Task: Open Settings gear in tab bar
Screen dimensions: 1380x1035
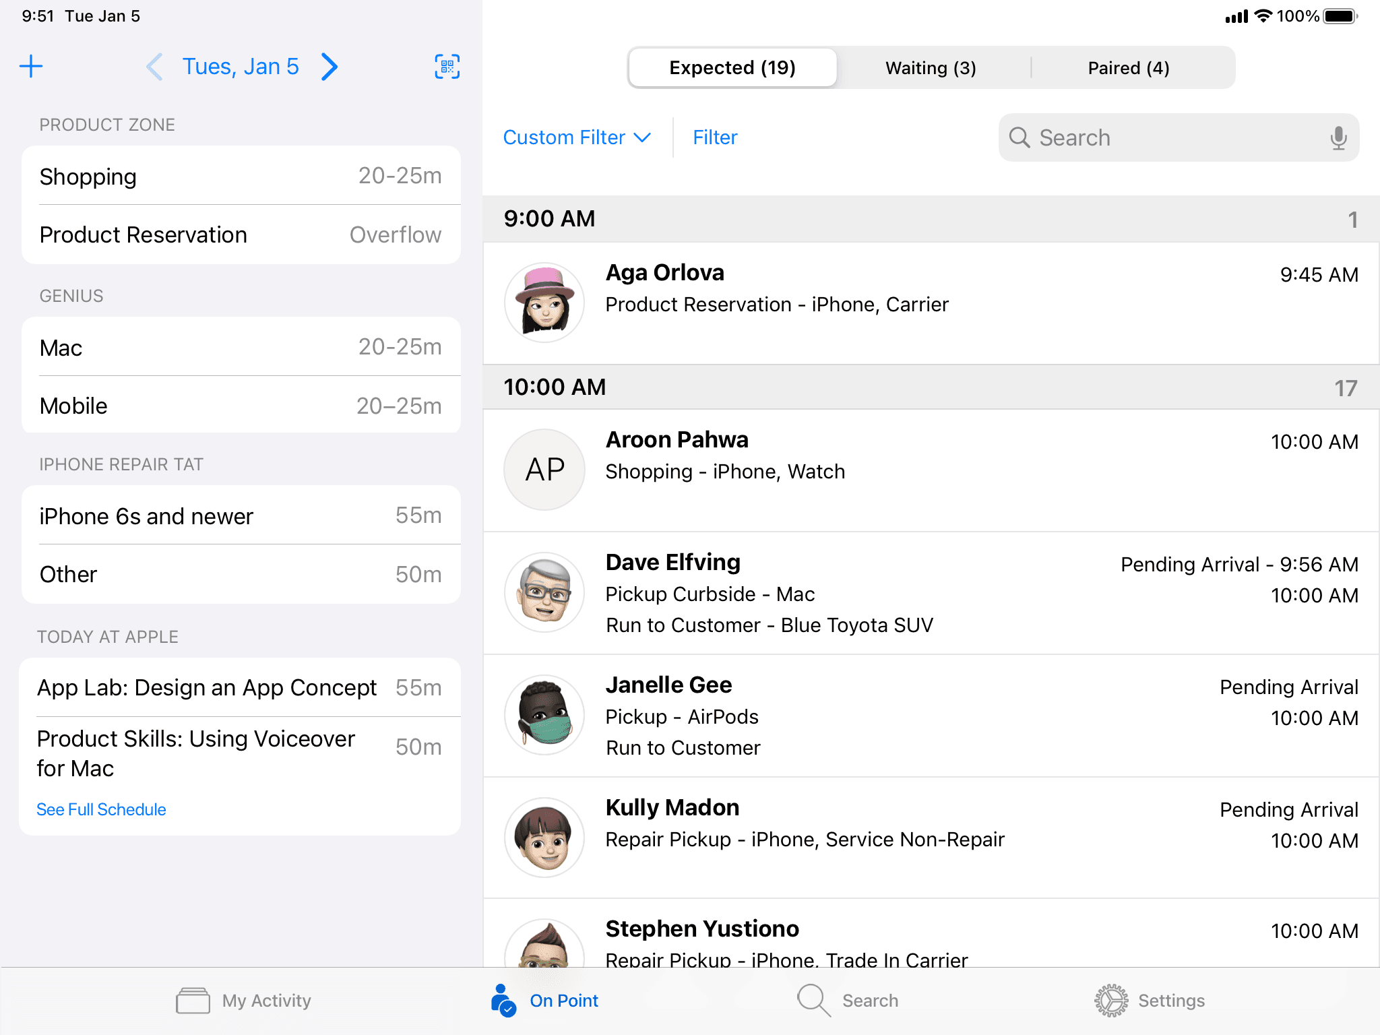Action: click(x=1110, y=1001)
